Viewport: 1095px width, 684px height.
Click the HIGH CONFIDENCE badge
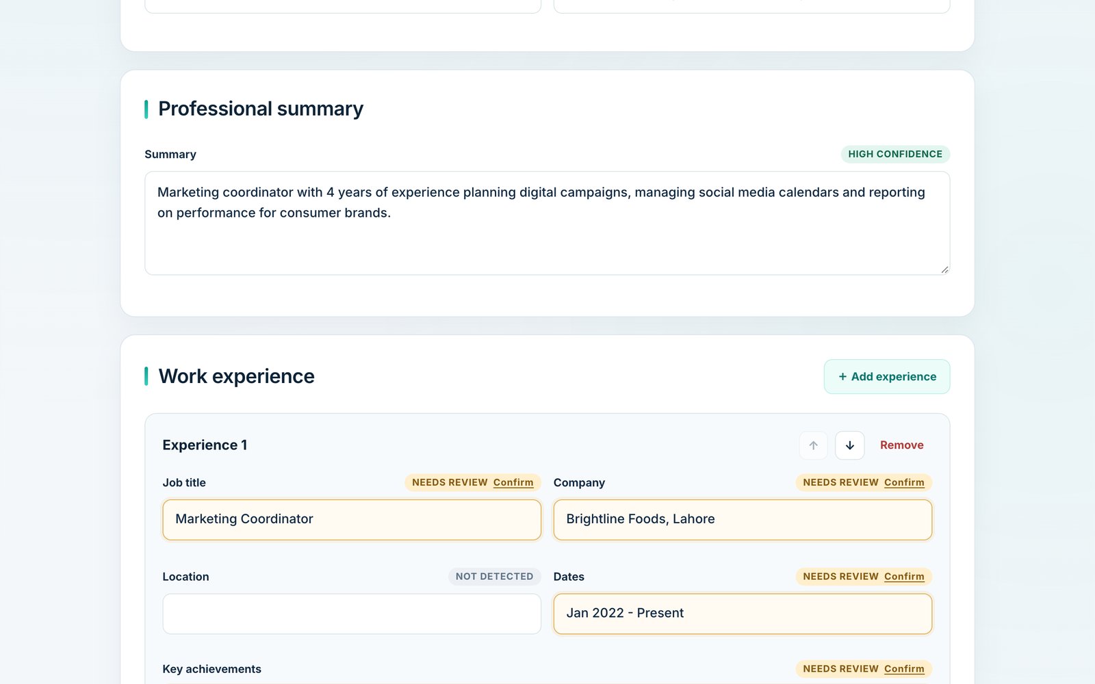pos(895,154)
